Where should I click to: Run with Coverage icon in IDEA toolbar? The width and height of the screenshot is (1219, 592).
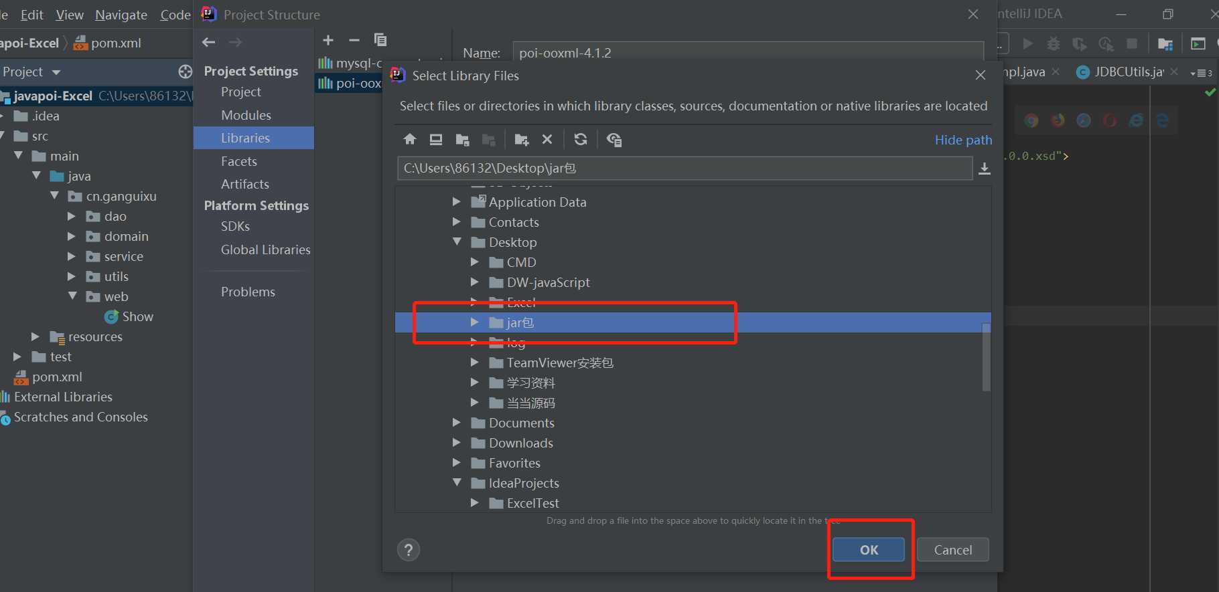tap(1079, 43)
